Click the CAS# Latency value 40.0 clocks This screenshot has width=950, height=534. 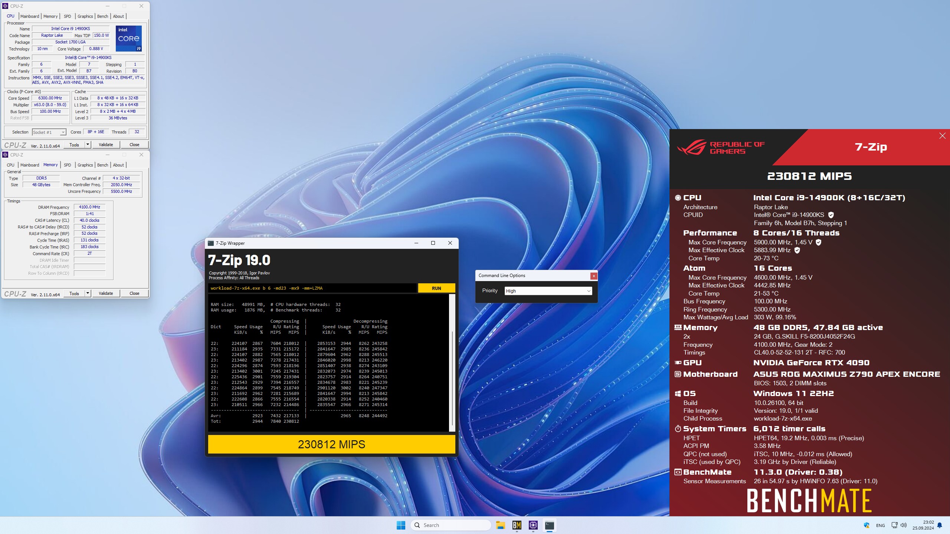click(x=89, y=220)
